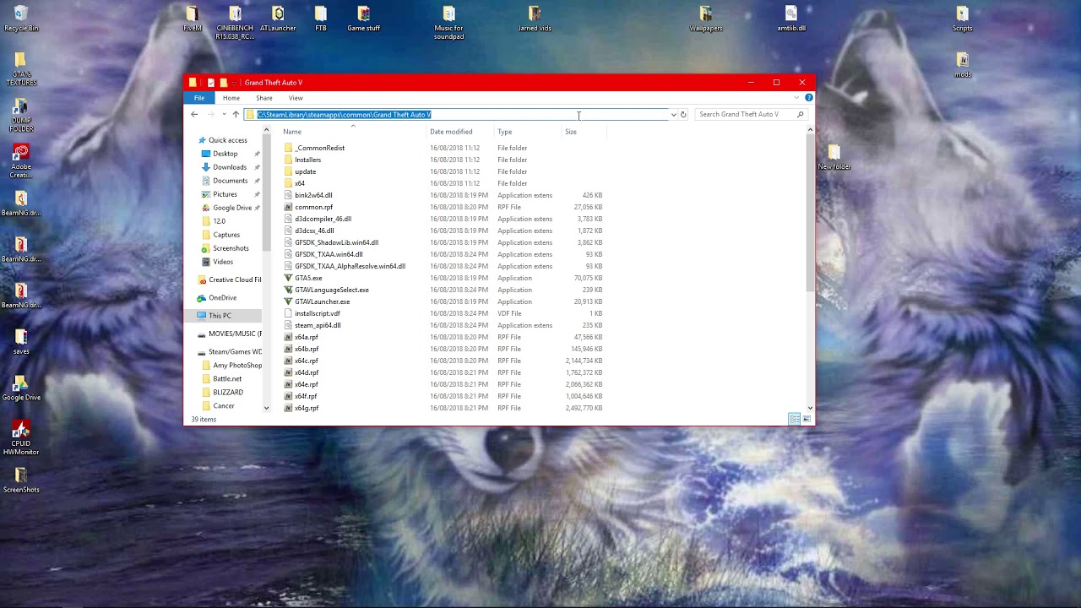Open the Share ribbon tab
Viewport: 1081px width, 608px height.
pyautogui.click(x=263, y=98)
